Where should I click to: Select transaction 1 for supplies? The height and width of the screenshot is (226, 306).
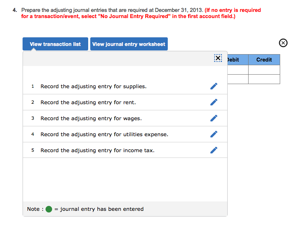125,86
